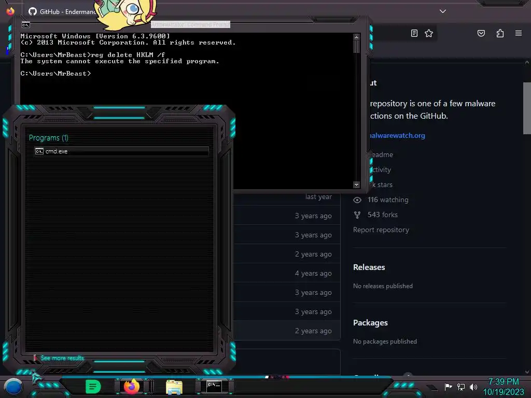Click Command Prompt scrollbar down arrow
Screen dimensions: 531x398
pos(356,184)
